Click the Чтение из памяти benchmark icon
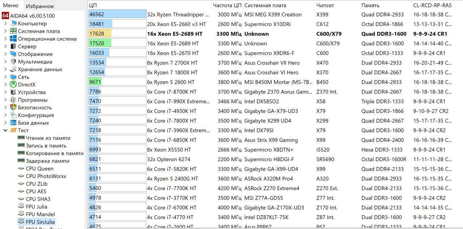The width and height of the screenshot is (463, 229). 21,138
